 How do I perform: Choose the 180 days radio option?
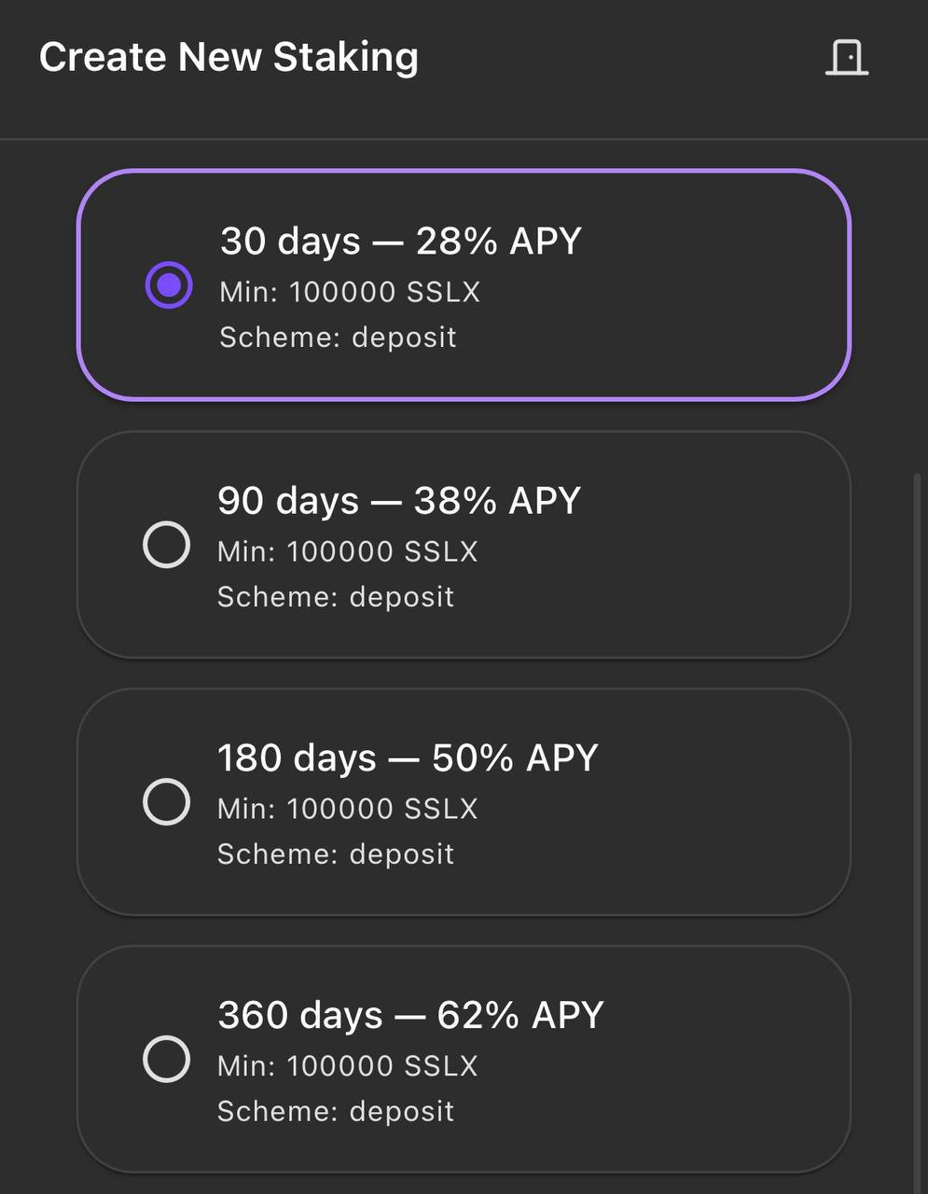click(167, 801)
